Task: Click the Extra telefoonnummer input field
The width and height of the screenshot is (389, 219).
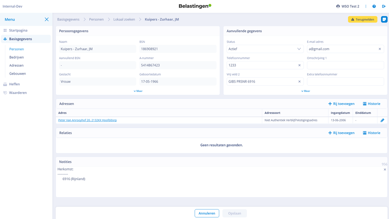Action: tap(345, 82)
